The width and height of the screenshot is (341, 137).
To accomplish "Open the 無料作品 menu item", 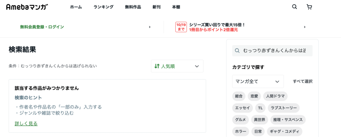I will tap(133, 7).
